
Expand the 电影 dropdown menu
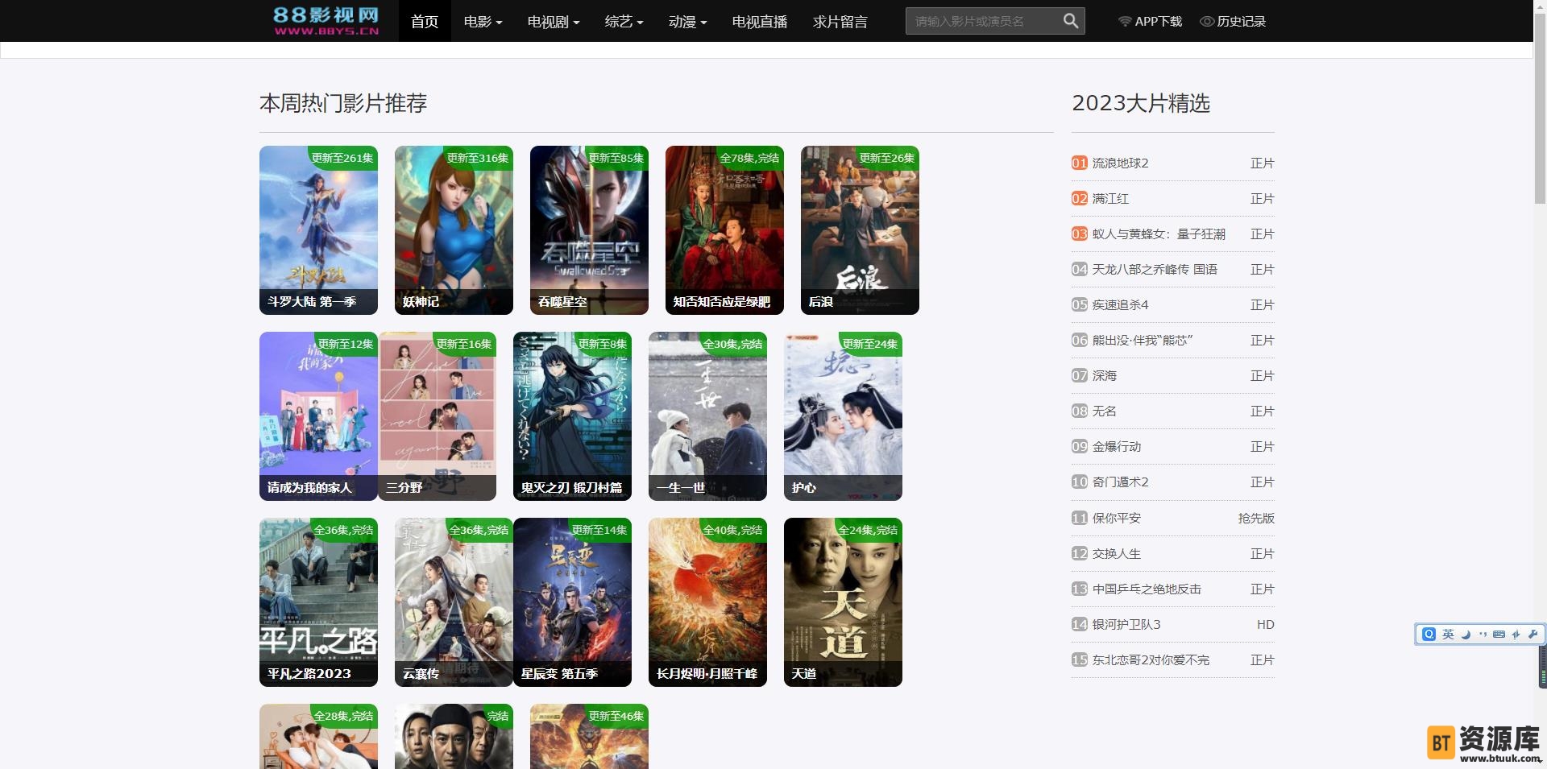[x=483, y=22]
